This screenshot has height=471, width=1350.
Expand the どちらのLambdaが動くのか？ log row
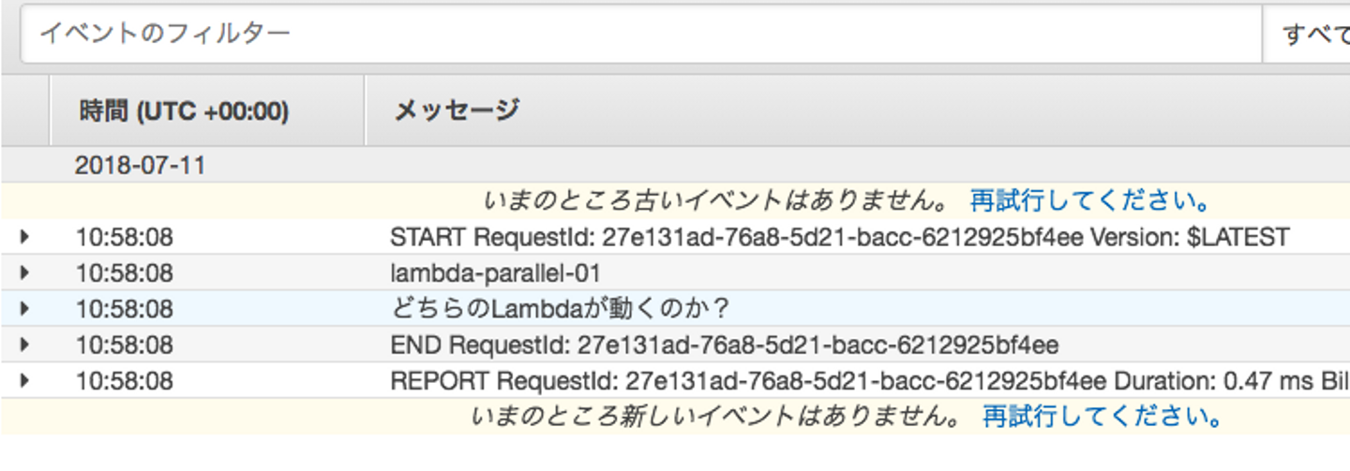pos(24,308)
